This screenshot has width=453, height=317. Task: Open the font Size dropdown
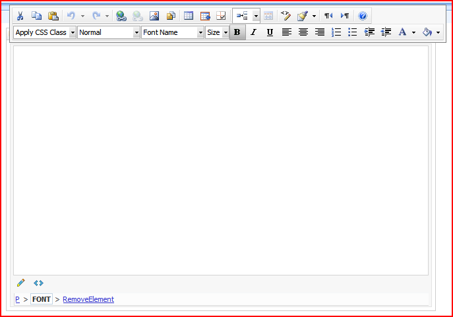(x=217, y=32)
